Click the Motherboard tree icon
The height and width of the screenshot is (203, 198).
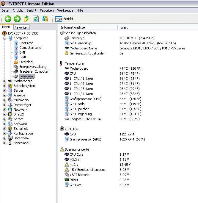pos(10,81)
